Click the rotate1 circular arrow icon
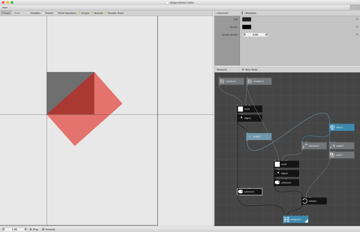 [x=305, y=201]
